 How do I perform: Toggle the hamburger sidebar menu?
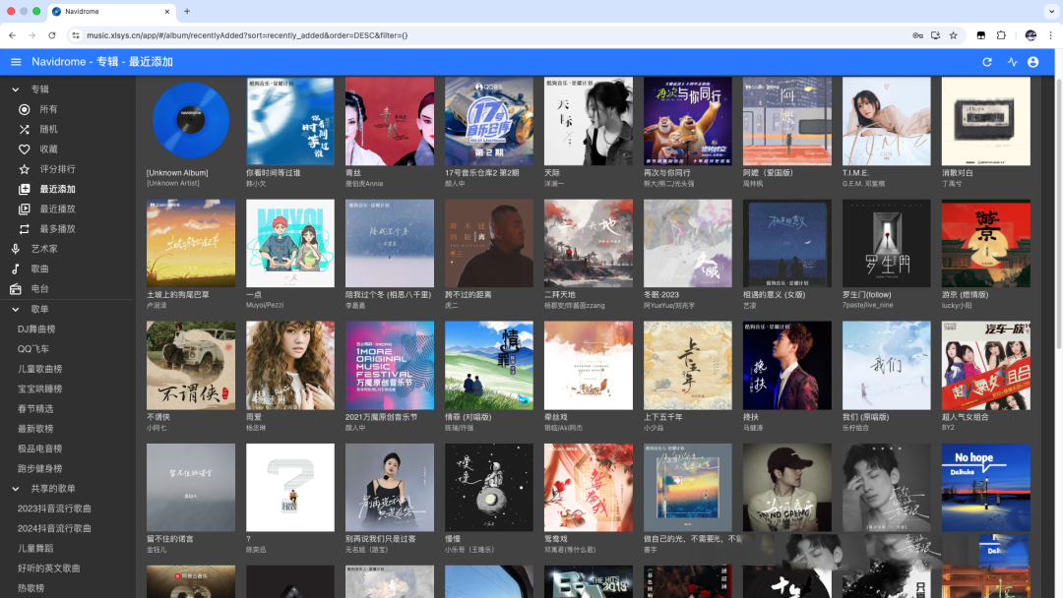[16, 62]
